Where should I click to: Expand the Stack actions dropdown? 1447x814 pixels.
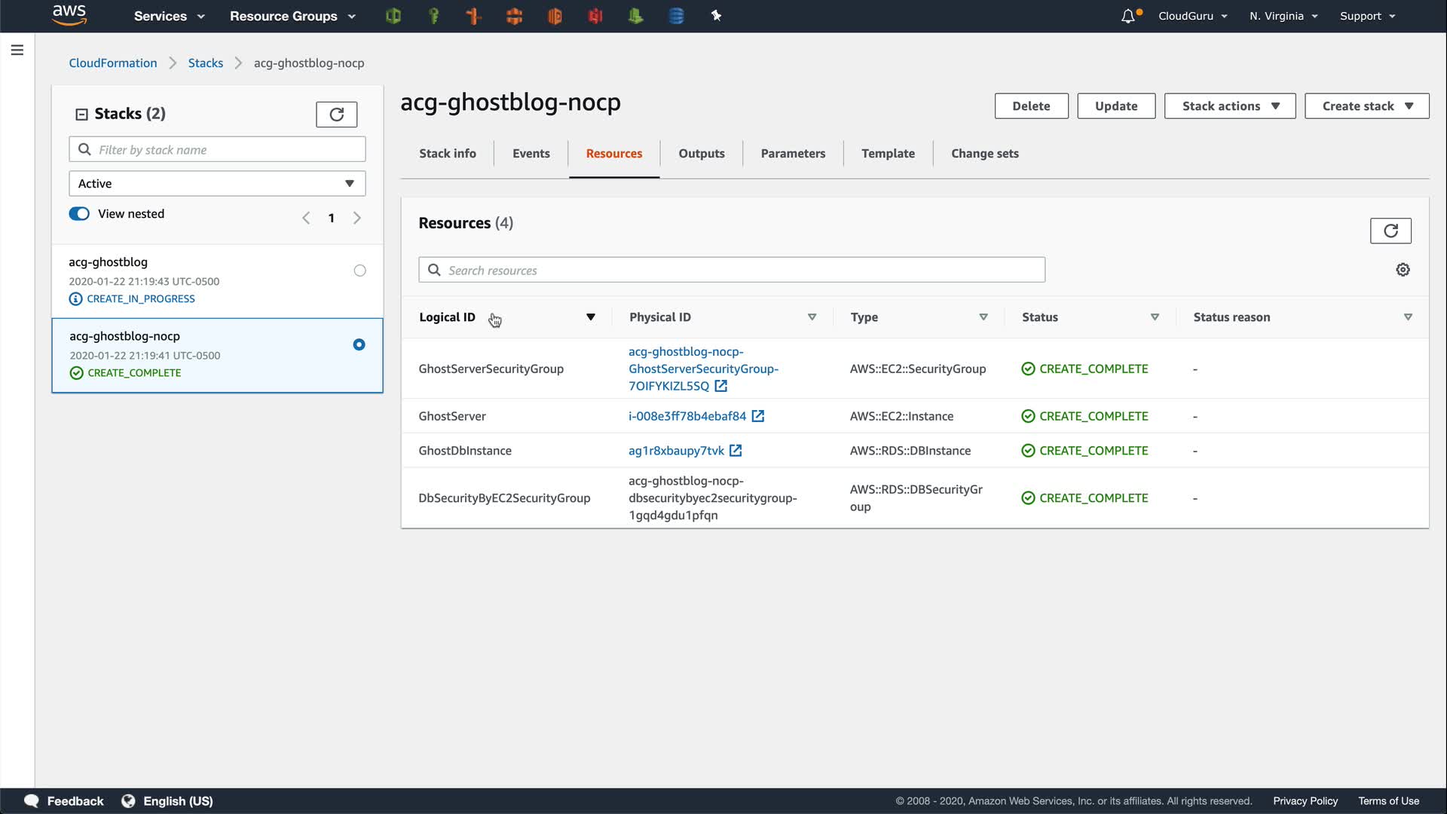1229,106
